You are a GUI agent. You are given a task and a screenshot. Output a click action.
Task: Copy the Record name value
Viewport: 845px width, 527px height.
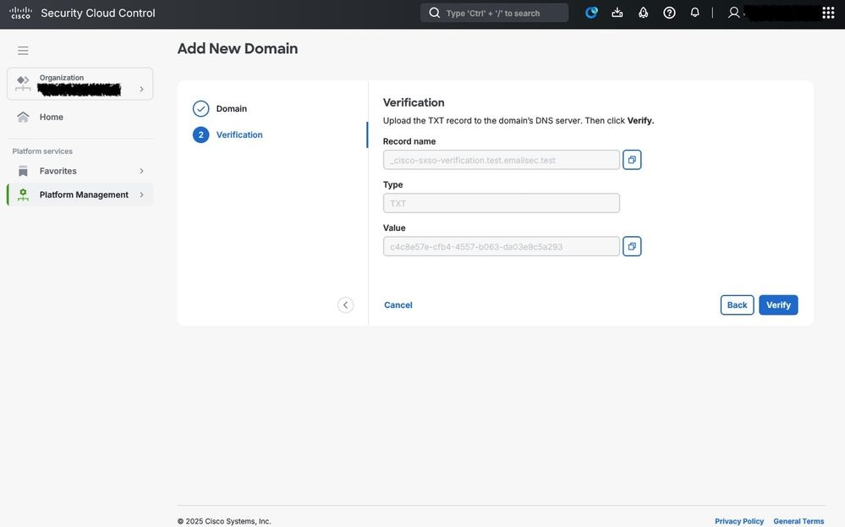632,160
